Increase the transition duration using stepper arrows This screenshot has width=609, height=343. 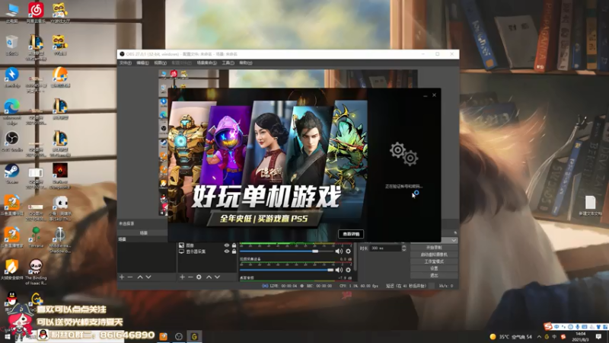click(x=404, y=246)
